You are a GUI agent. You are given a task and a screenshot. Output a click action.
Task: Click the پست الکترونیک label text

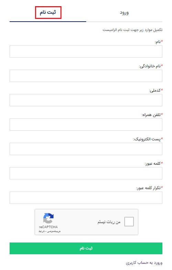click(147, 139)
